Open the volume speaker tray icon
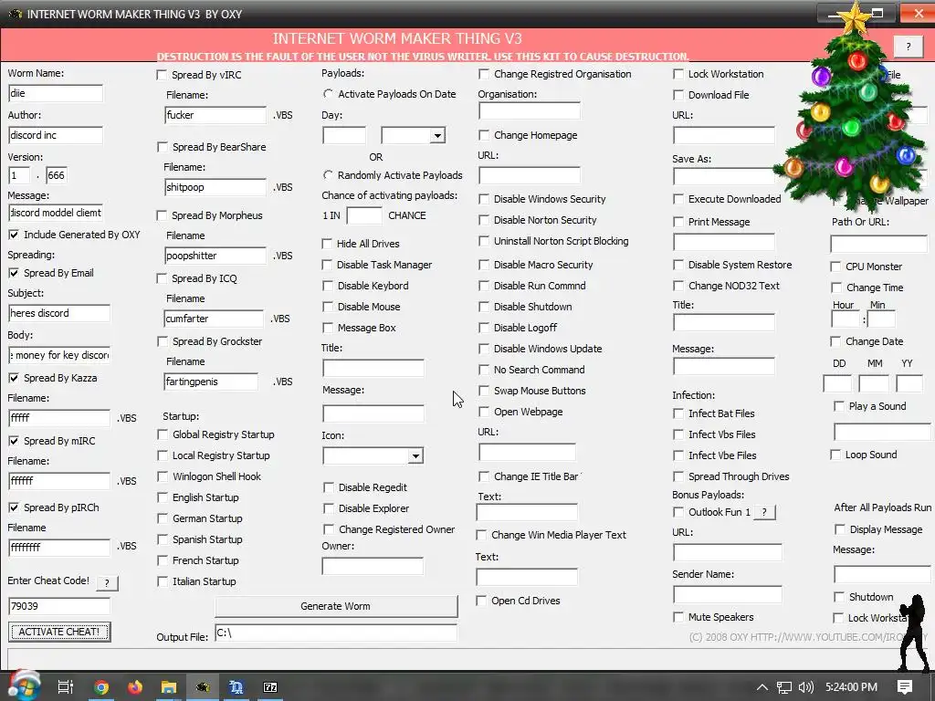 pos(805,687)
